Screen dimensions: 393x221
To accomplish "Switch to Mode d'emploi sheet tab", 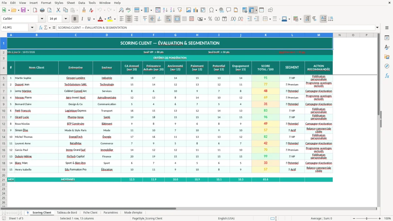I will point(133,212).
